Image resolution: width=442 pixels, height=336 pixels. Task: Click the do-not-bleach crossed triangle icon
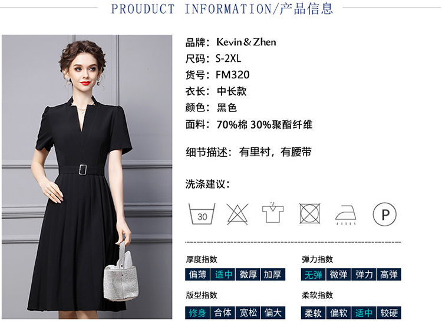(238, 214)
